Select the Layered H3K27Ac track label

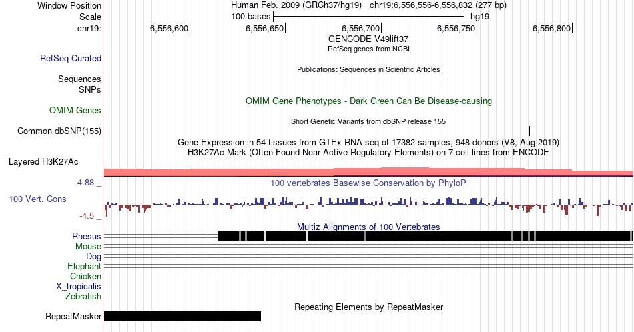(43, 161)
